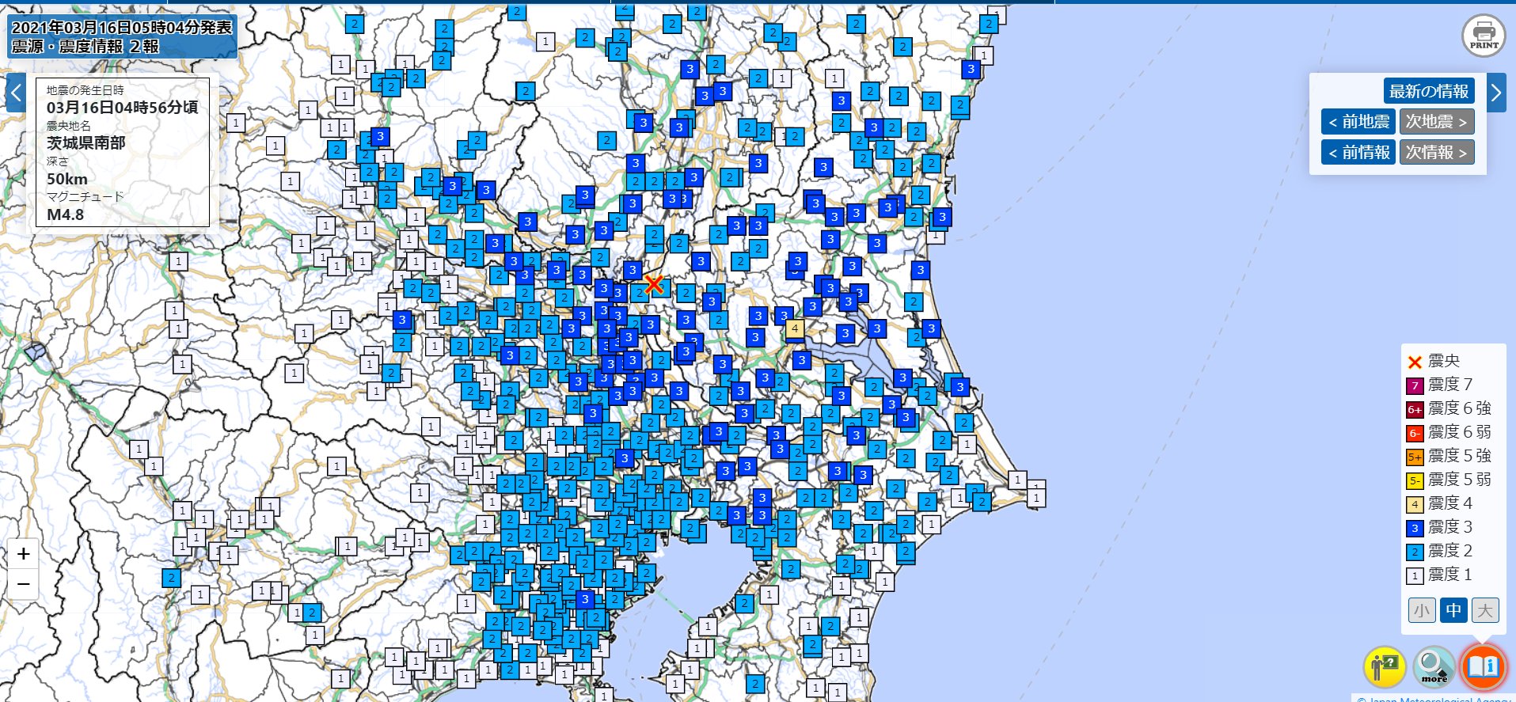Click legend swatch for 震度４
The width and height of the screenshot is (1516, 702).
coord(1415,504)
